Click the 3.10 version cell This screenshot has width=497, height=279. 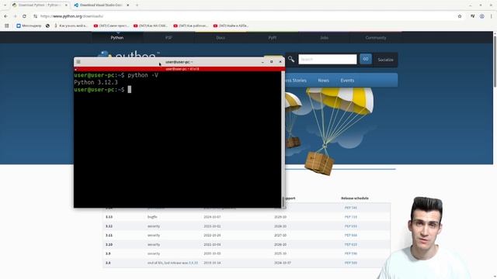pos(109,245)
